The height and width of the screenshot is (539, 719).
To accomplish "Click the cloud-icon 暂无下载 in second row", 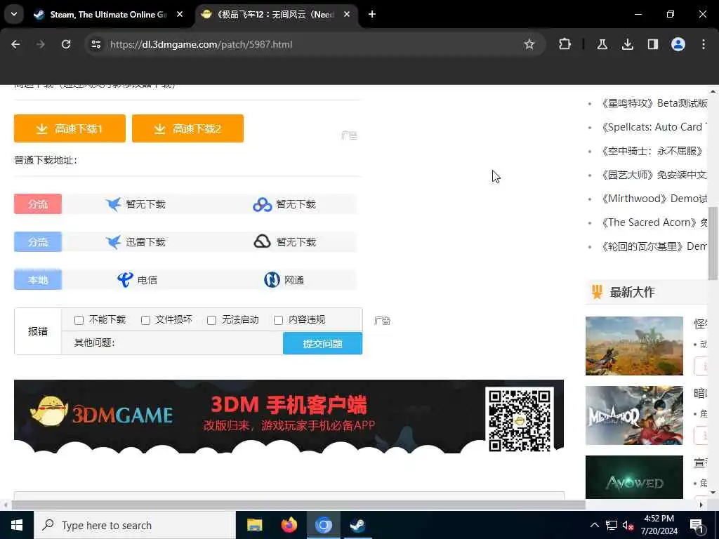I will point(285,242).
